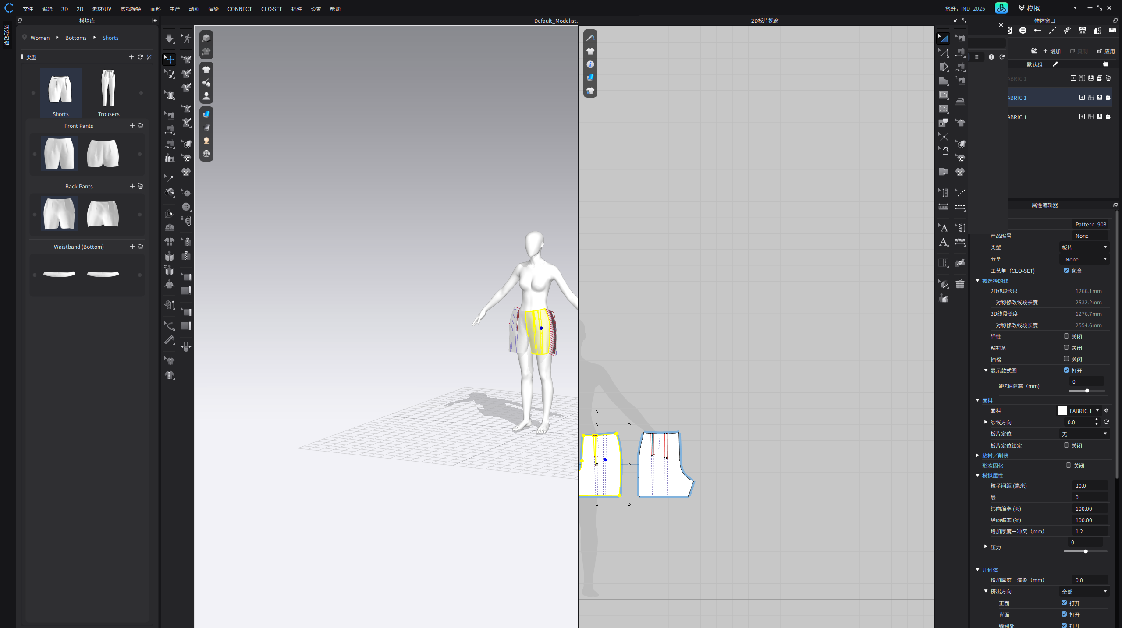Click the 距Z轴距离 slider
The width and height of the screenshot is (1122, 628).
pyautogui.click(x=1087, y=390)
